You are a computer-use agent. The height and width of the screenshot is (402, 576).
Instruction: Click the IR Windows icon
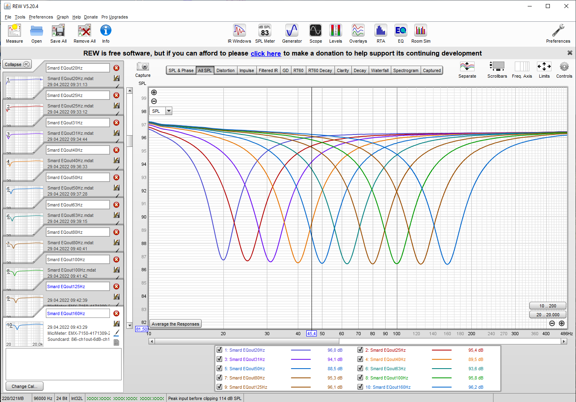pos(239,31)
